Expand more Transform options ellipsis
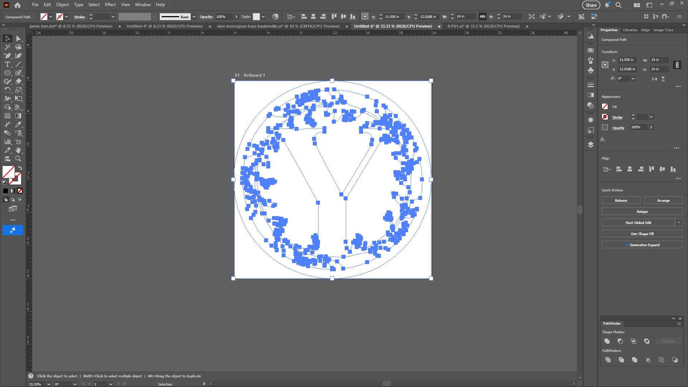The height and width of the screenshot is (387, 688). 678,87
